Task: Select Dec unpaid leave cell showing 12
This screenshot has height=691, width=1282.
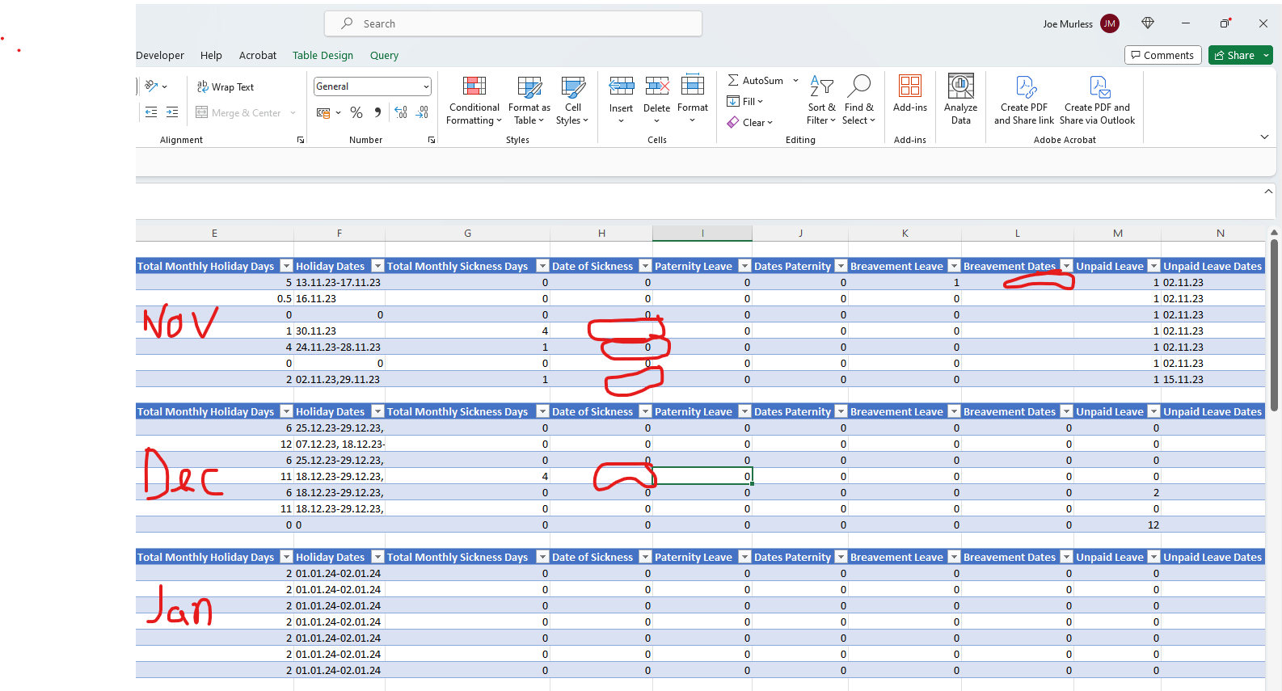Action: coord(1118,525)
